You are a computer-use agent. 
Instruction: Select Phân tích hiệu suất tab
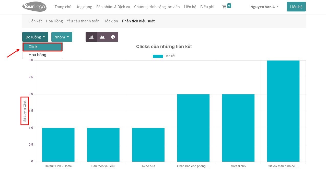coord(138,21)
